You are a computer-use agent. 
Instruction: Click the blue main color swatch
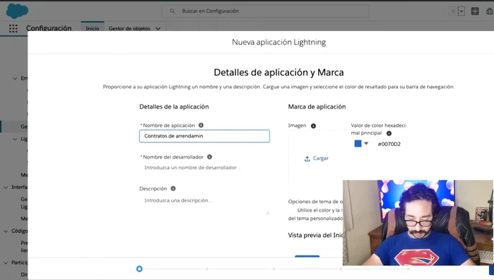[358, 144]
